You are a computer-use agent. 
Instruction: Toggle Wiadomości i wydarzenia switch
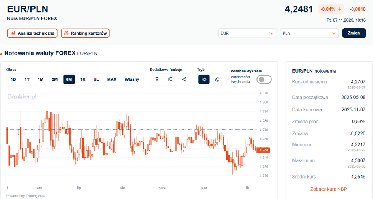tap(264, 79)
